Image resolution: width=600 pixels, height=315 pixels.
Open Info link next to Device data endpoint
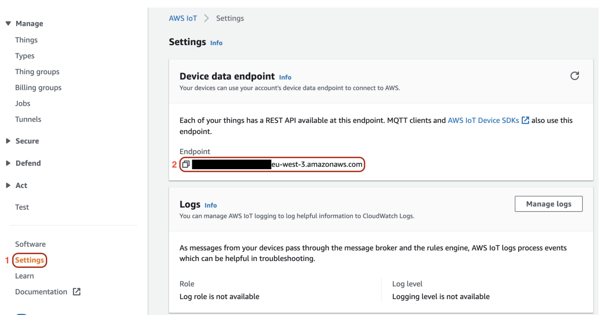coord(285,77)
